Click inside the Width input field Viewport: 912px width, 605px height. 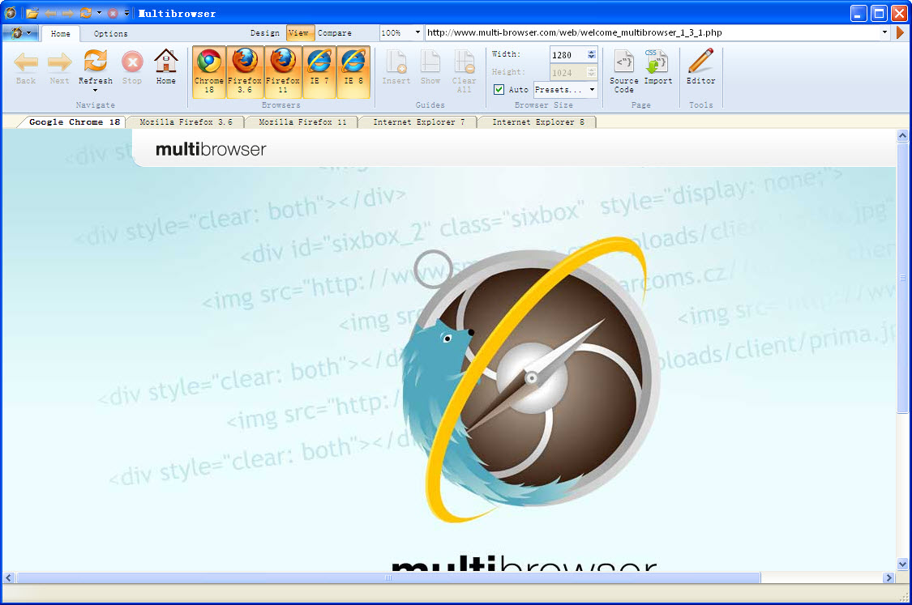[567, 55]
